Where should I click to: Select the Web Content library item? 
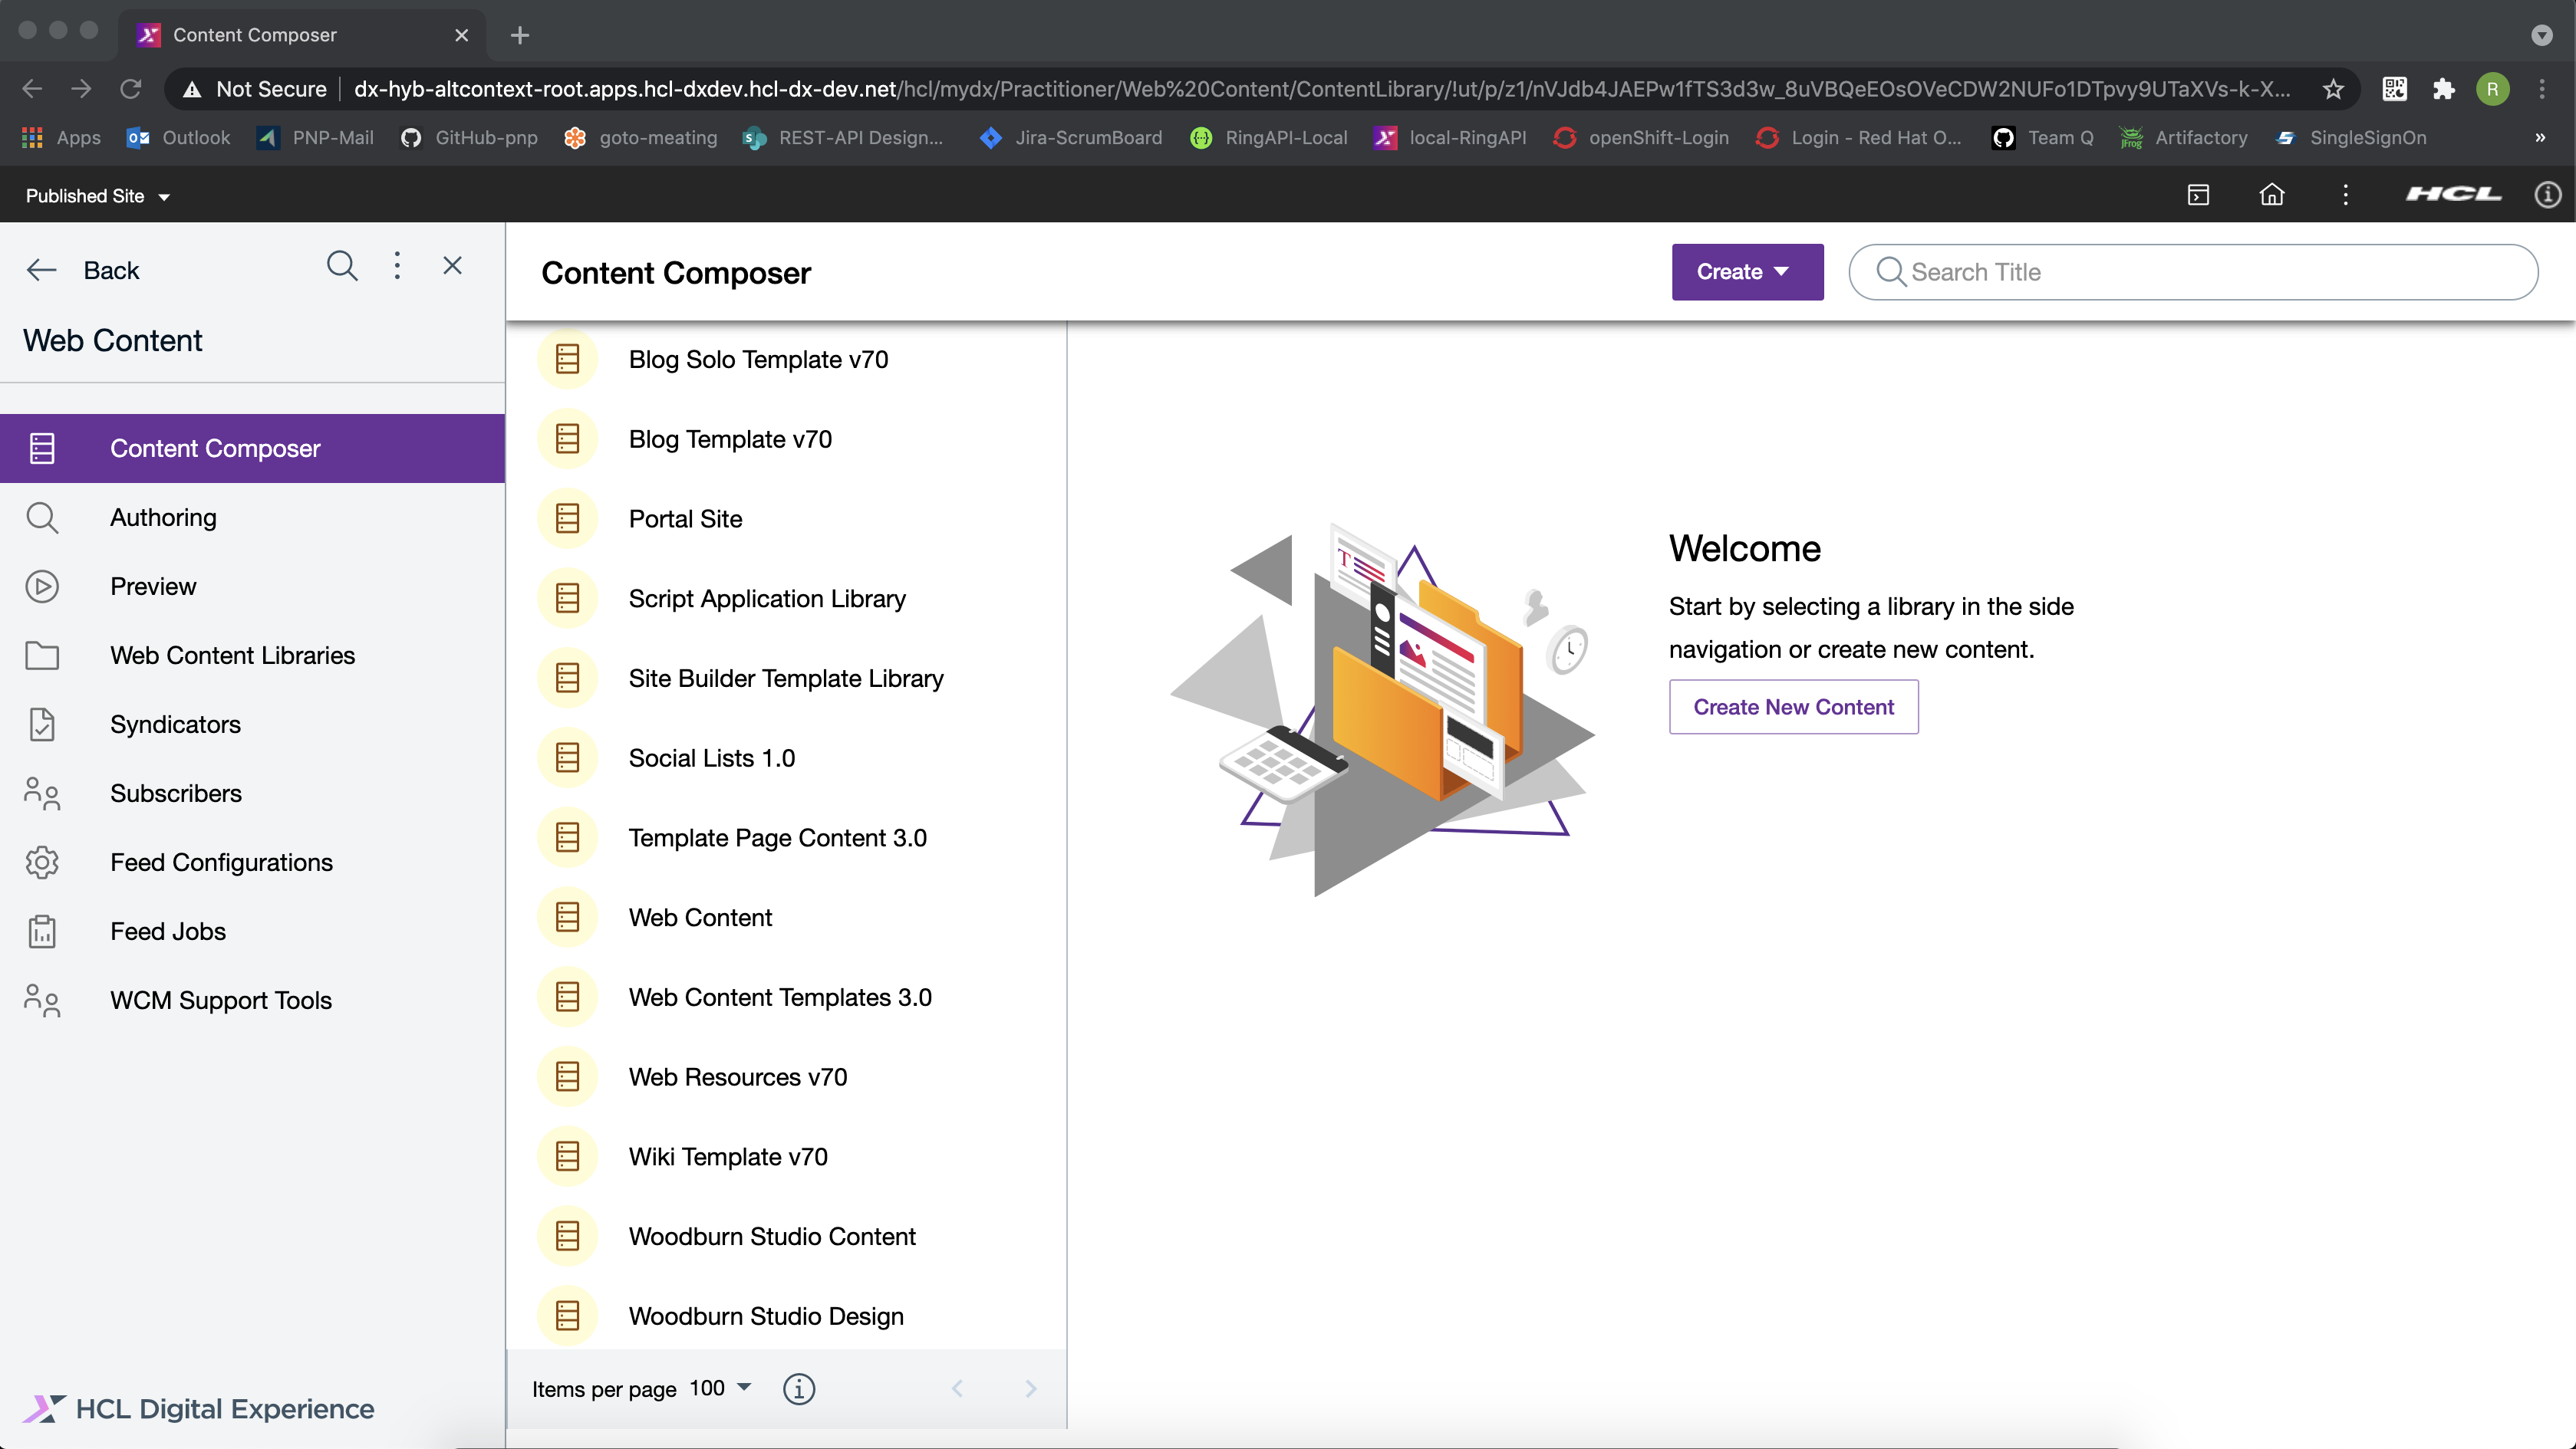[700, 916]
